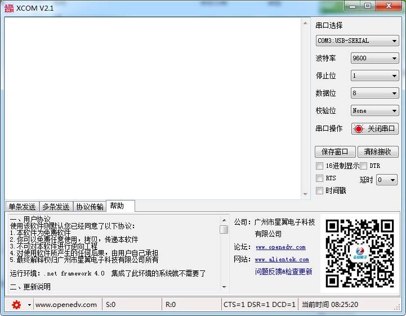The image size is (406, 316).
Task: Open the 协议传输 tab
Action: pos(90,207)
